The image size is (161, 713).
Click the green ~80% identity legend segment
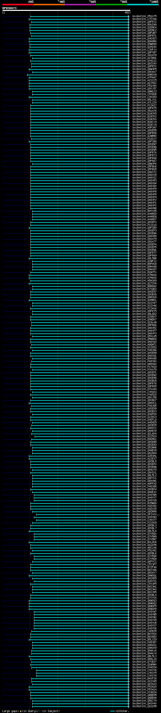click(111, 5)
